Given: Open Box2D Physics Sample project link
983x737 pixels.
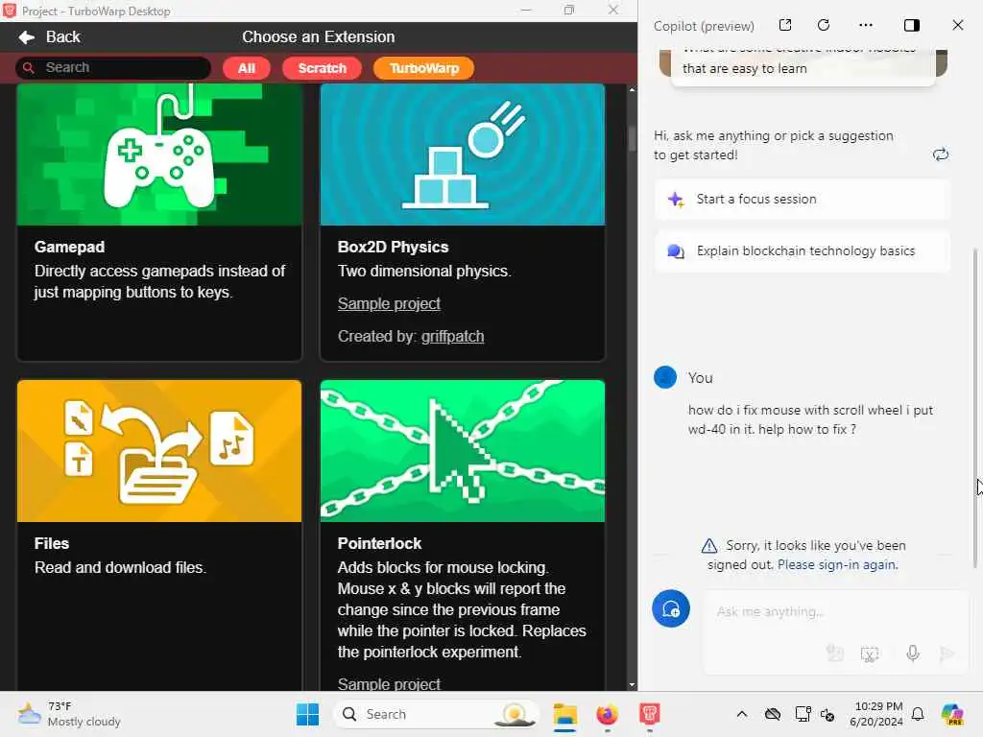Looking at the screenshot, I should (x=389, y=303).
